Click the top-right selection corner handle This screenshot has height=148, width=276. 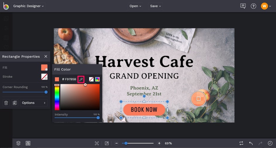[168, 101]
